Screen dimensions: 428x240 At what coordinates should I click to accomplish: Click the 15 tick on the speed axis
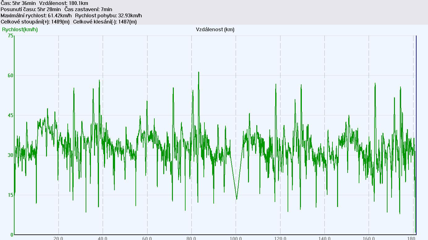(11, 195)
